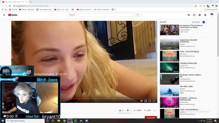Seek using the video progress bar
The image size is (219, 123).
click(x=108, y=98)
